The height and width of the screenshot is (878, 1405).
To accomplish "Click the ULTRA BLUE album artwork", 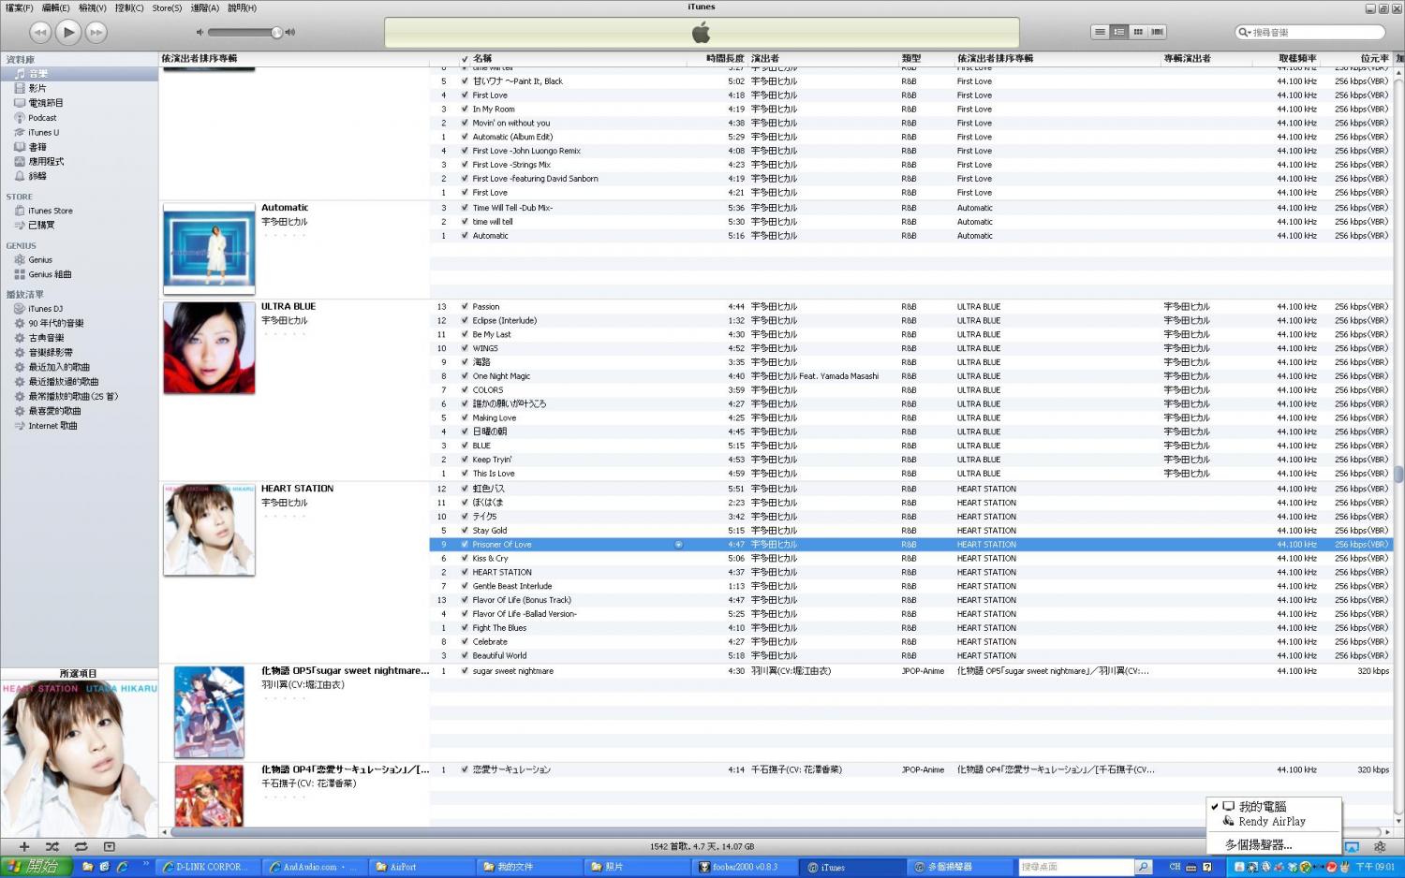I will pos(209,347).
